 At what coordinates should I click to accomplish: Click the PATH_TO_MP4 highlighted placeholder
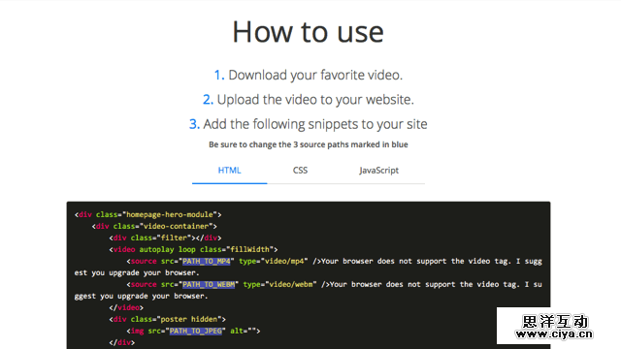pos(207,261)
